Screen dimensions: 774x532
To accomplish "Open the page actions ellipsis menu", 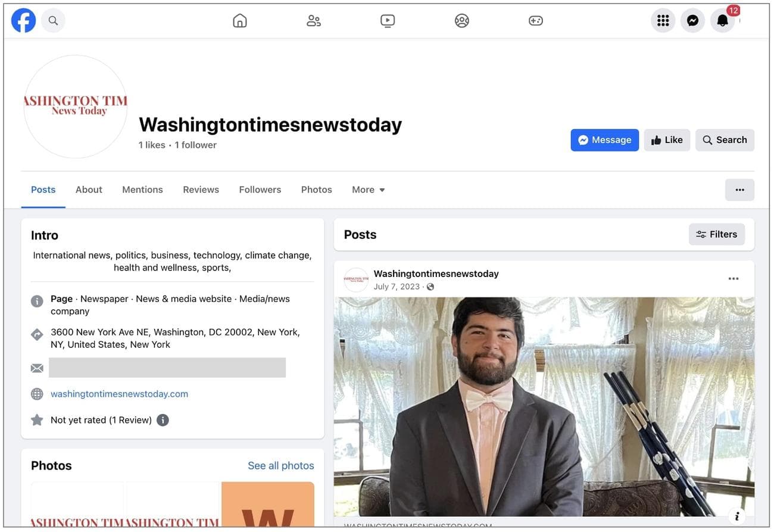I will (x=739, y=189).
